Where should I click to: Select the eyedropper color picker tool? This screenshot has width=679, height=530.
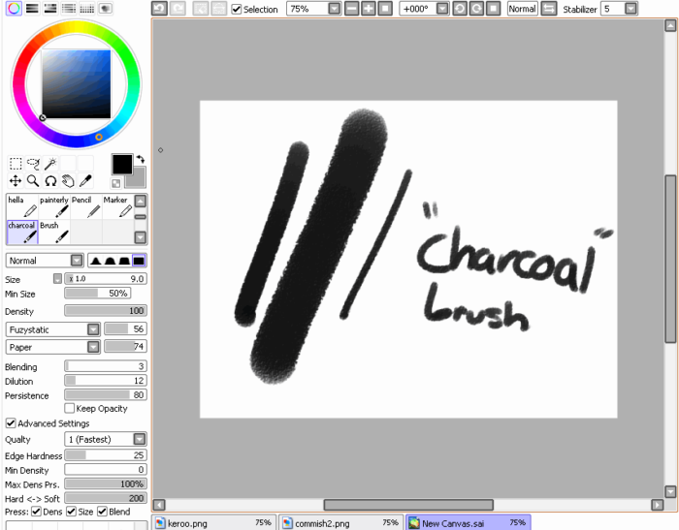point(85,181)
